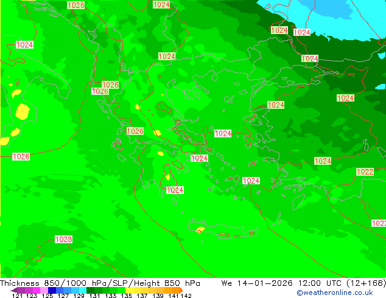This screenshot has width=386, height=298.
Task: Open the weatheronline.co.uk copyright link
Action: click(334, 293)
